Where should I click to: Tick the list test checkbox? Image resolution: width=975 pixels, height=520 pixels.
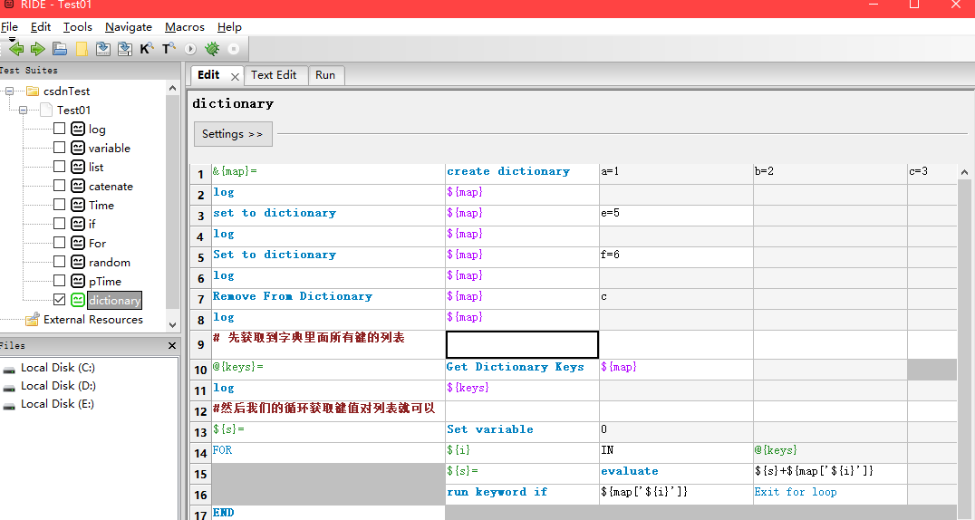tap(59, 166)
